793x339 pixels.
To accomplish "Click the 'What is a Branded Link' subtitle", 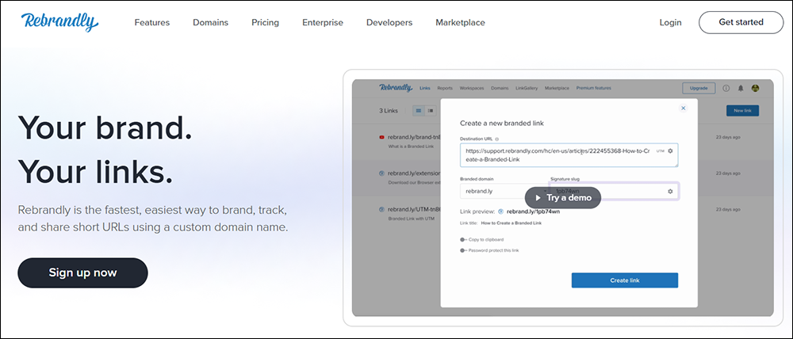I will [x=409, y=146].
